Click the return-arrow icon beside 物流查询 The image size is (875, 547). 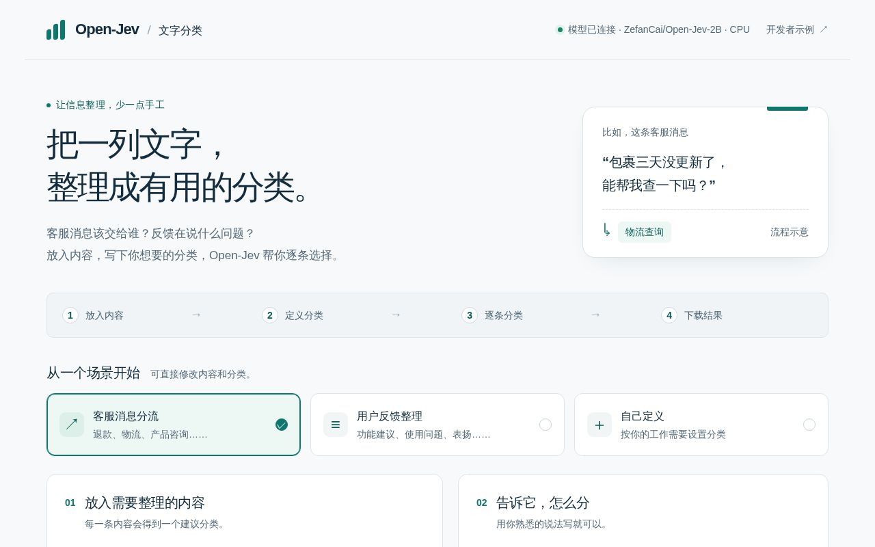coord(606,230)
